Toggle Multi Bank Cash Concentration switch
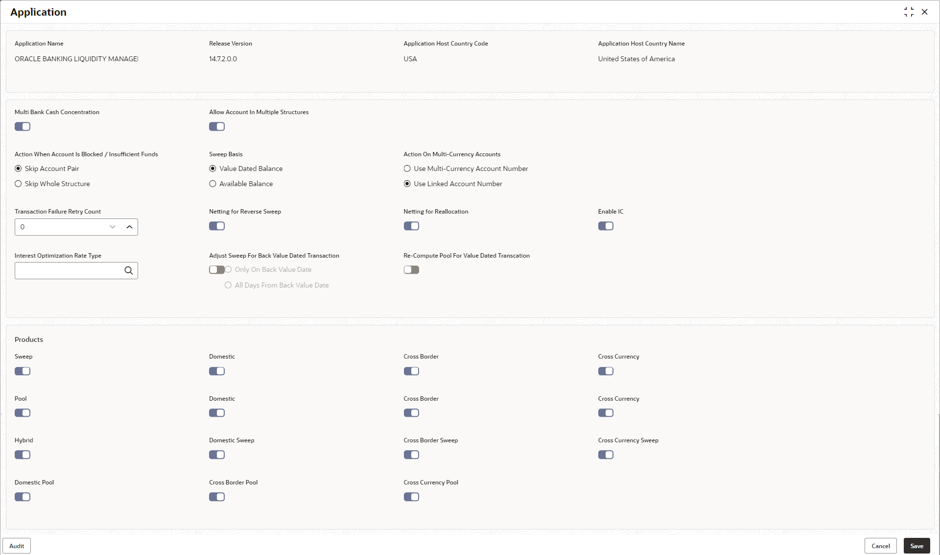Image resolution: width=940 pixels, height=555 pixels. 23,126
